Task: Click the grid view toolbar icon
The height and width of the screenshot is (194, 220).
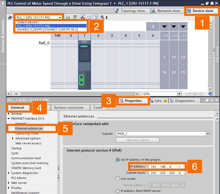Action: (89, 17)
